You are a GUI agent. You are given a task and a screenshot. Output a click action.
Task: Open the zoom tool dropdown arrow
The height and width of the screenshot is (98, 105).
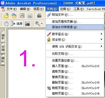click(42, 24)
